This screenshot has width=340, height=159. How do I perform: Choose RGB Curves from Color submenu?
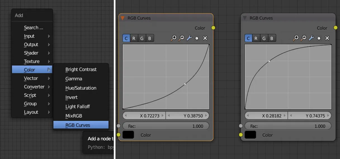tap(81, 125)
